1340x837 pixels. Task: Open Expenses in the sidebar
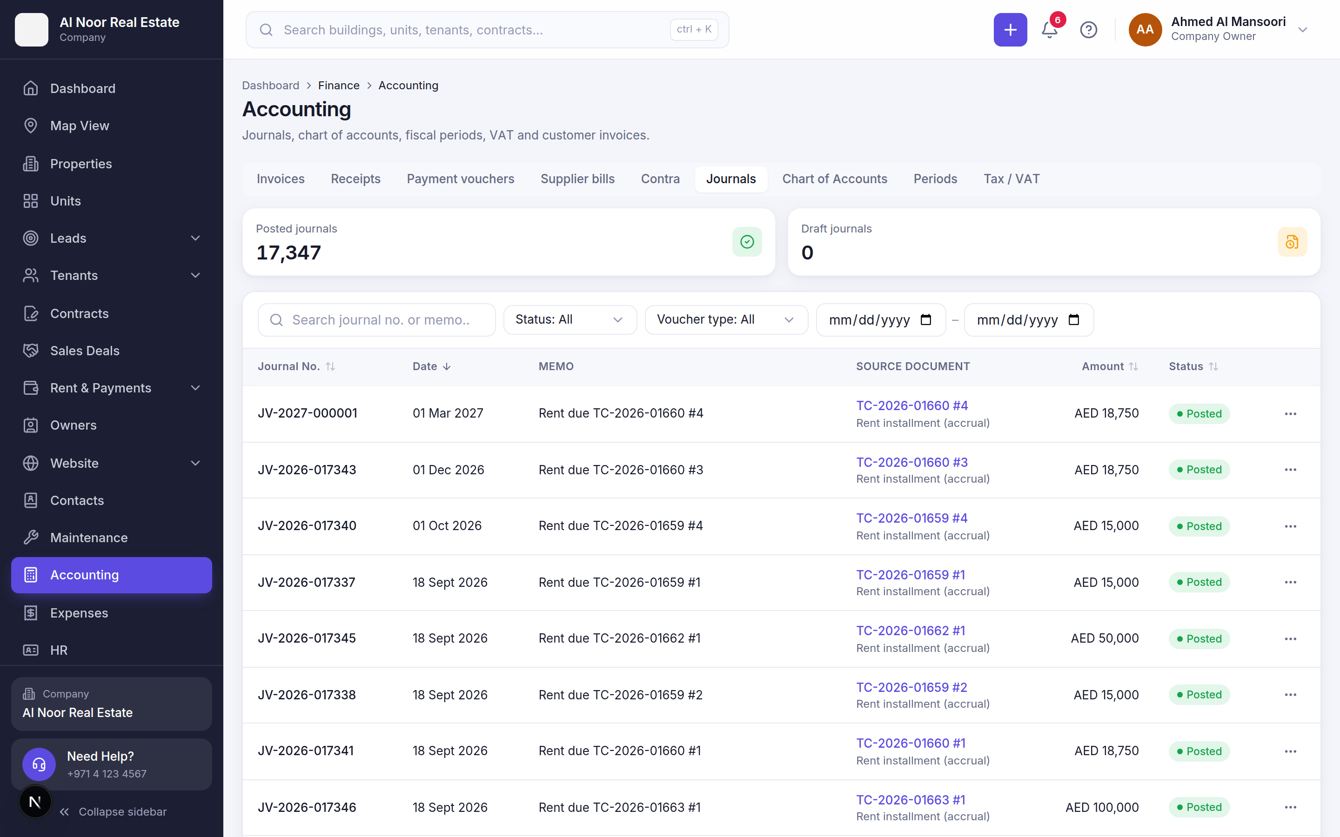(x=111, y=613)
